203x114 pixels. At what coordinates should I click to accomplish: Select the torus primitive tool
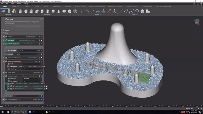click(x=64, y=11)
